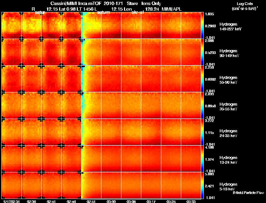The width and height of the screenshot is (266, 203).
Task: Select the 02:46 time axis label
Action: coord(71,201)
